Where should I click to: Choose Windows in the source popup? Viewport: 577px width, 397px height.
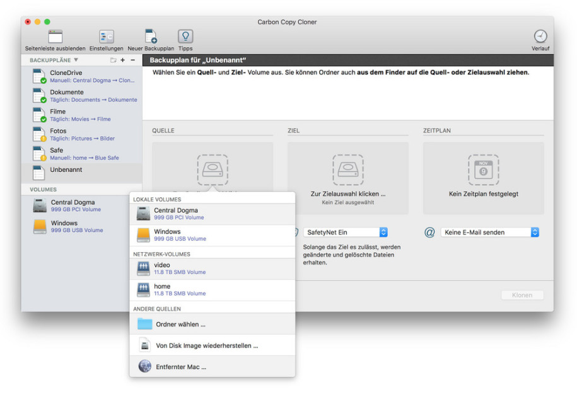coord(213,235)
